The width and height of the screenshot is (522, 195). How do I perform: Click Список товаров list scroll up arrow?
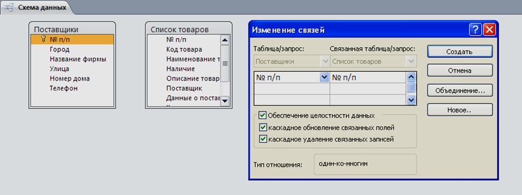coord(225,40)
